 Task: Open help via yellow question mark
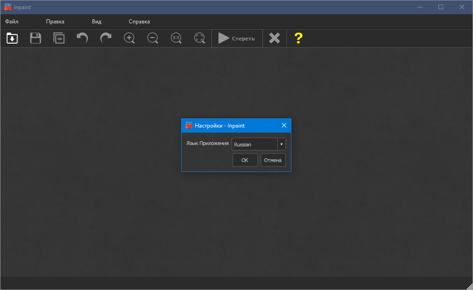tap(298, 38)
